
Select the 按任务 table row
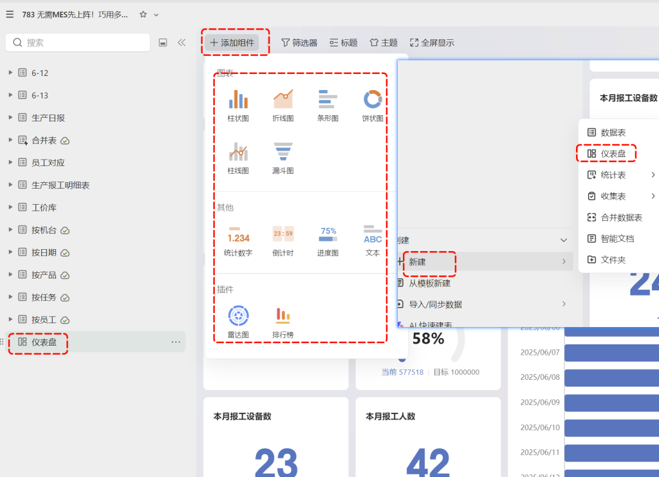click(x=95, y=297)
